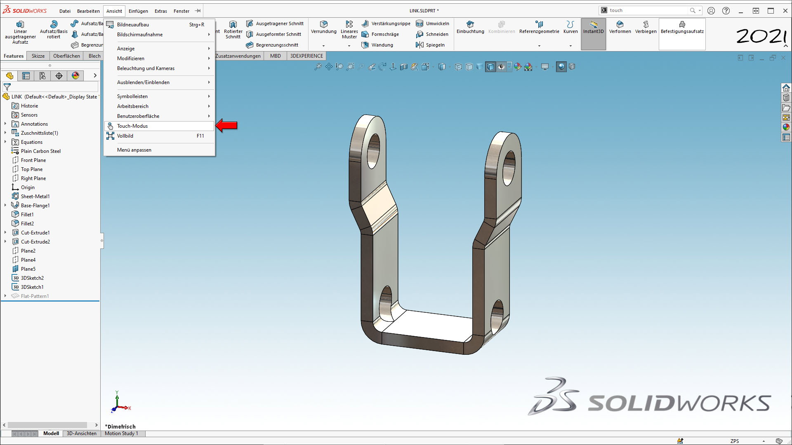Click Rotierter Schnitt tool

coord(233,30)
